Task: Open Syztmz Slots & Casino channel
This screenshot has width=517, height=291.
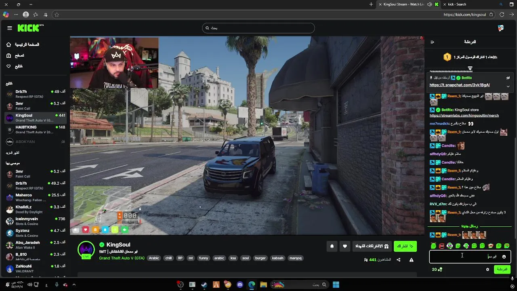Action: pyautogui.click(x=36, y=233)
